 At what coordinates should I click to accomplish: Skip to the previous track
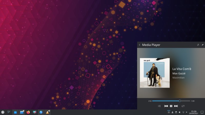tap(166, 106)
